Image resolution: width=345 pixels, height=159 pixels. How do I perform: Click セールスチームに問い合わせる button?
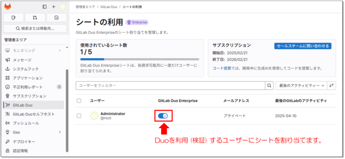(x=303, y=46)
